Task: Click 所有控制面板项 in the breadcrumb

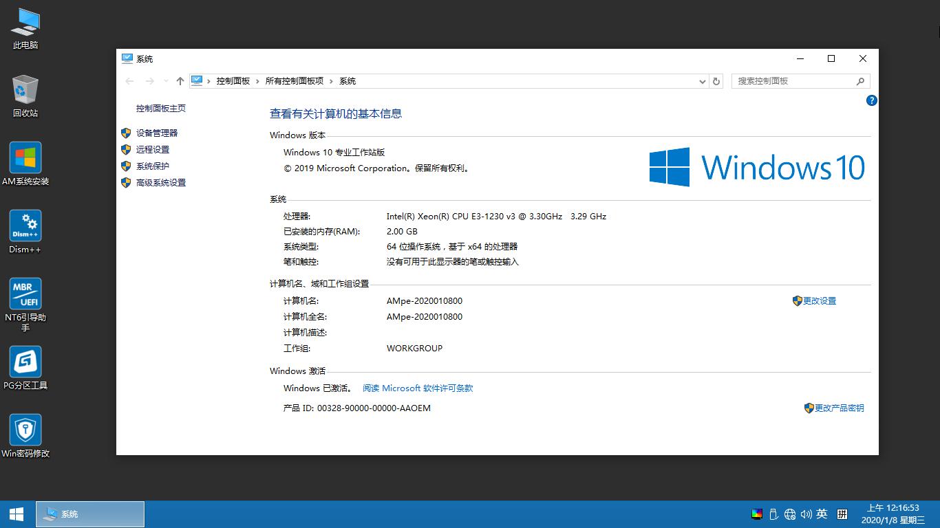Action: 295,81
